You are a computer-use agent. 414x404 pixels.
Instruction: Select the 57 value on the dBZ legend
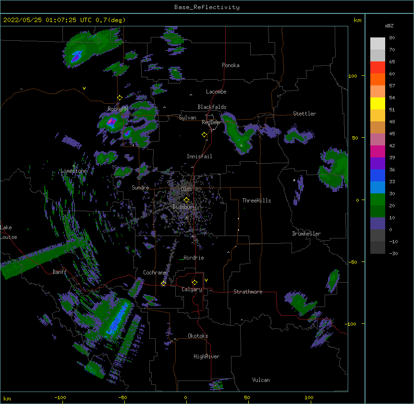point(392,86)
